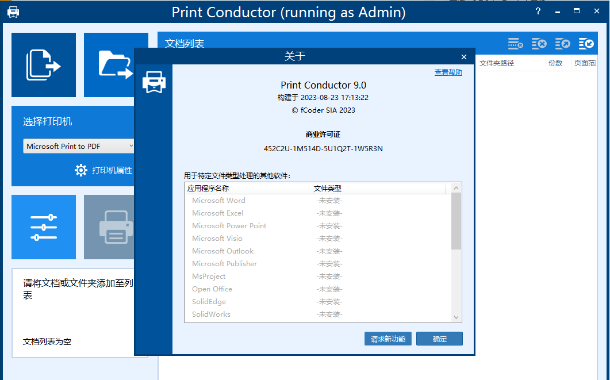Click the Print Conductor 9.0 version text

[x=323, y=85]
